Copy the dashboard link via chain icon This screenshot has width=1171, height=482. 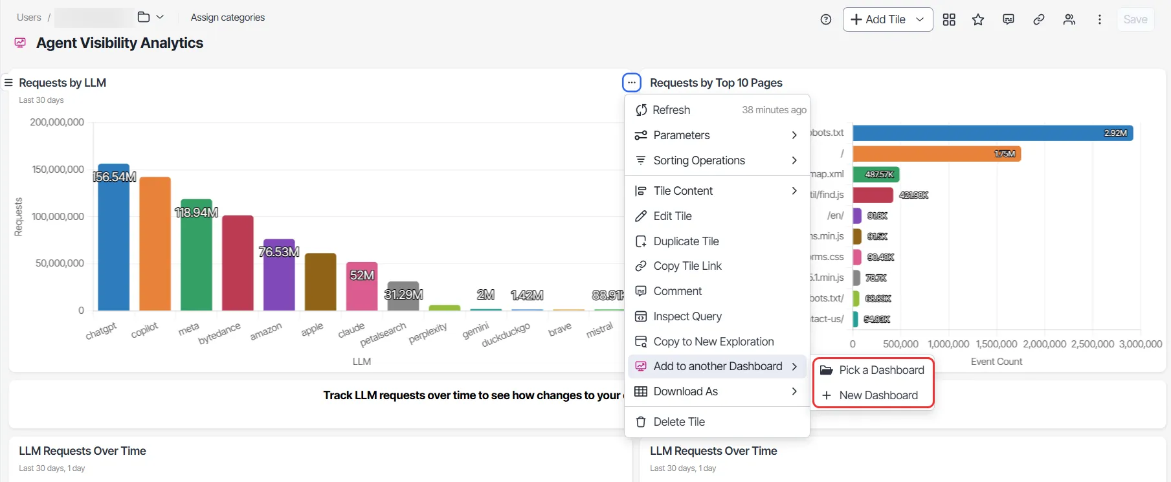[1039, 19]
